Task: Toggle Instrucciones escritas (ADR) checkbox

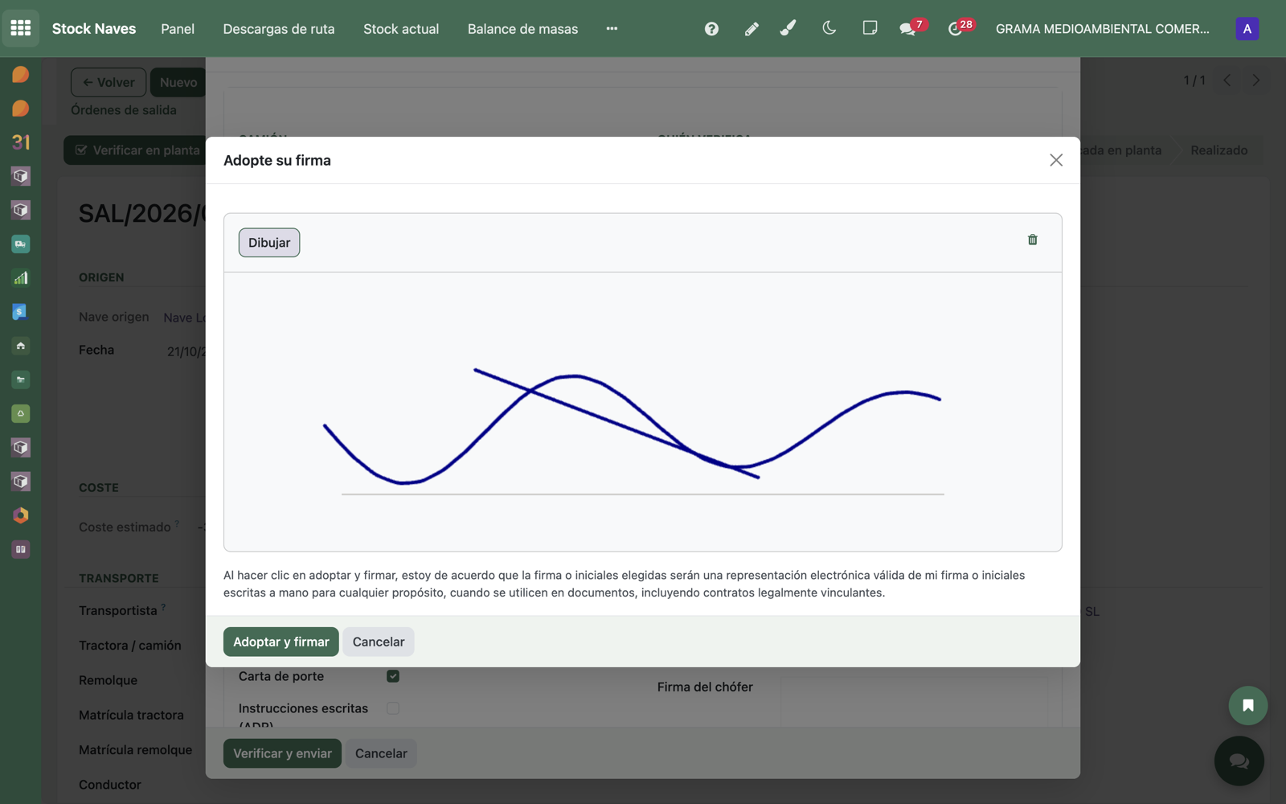Action: pos(393,708)
